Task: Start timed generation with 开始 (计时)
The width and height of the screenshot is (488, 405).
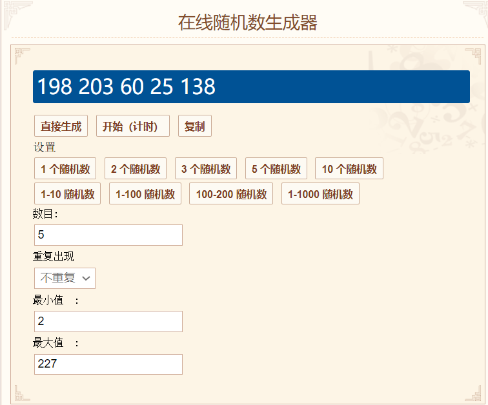Action: pyautogui.click(x=133, y=126)
